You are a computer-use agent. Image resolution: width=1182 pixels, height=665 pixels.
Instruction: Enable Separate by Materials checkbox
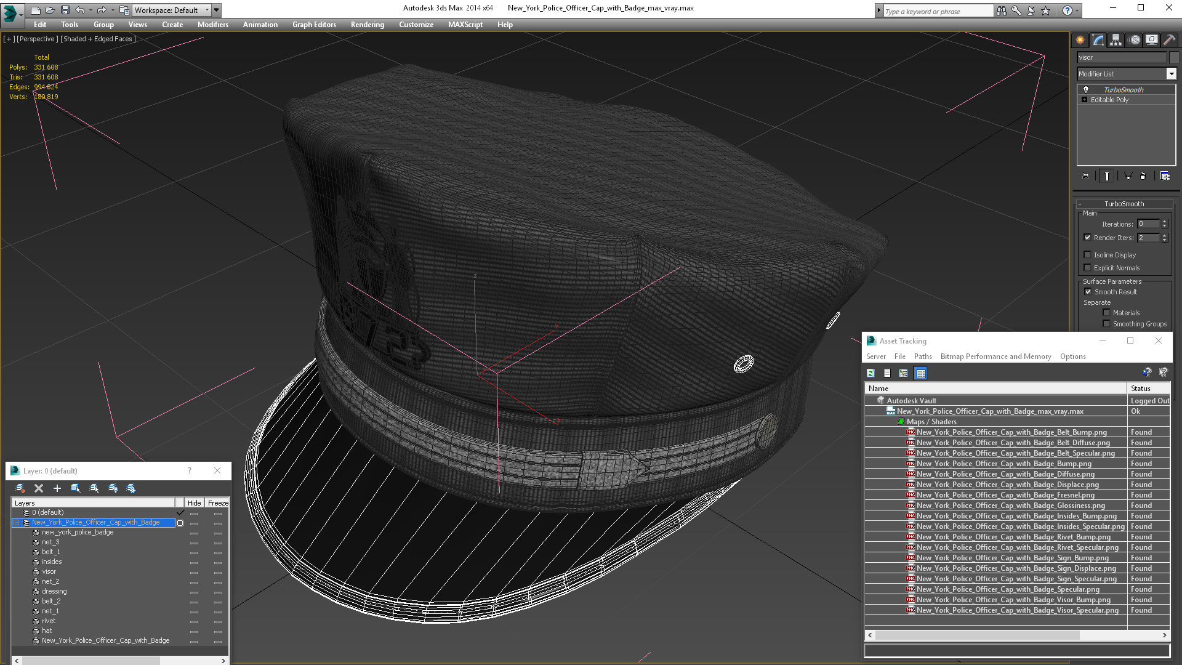1106,313
